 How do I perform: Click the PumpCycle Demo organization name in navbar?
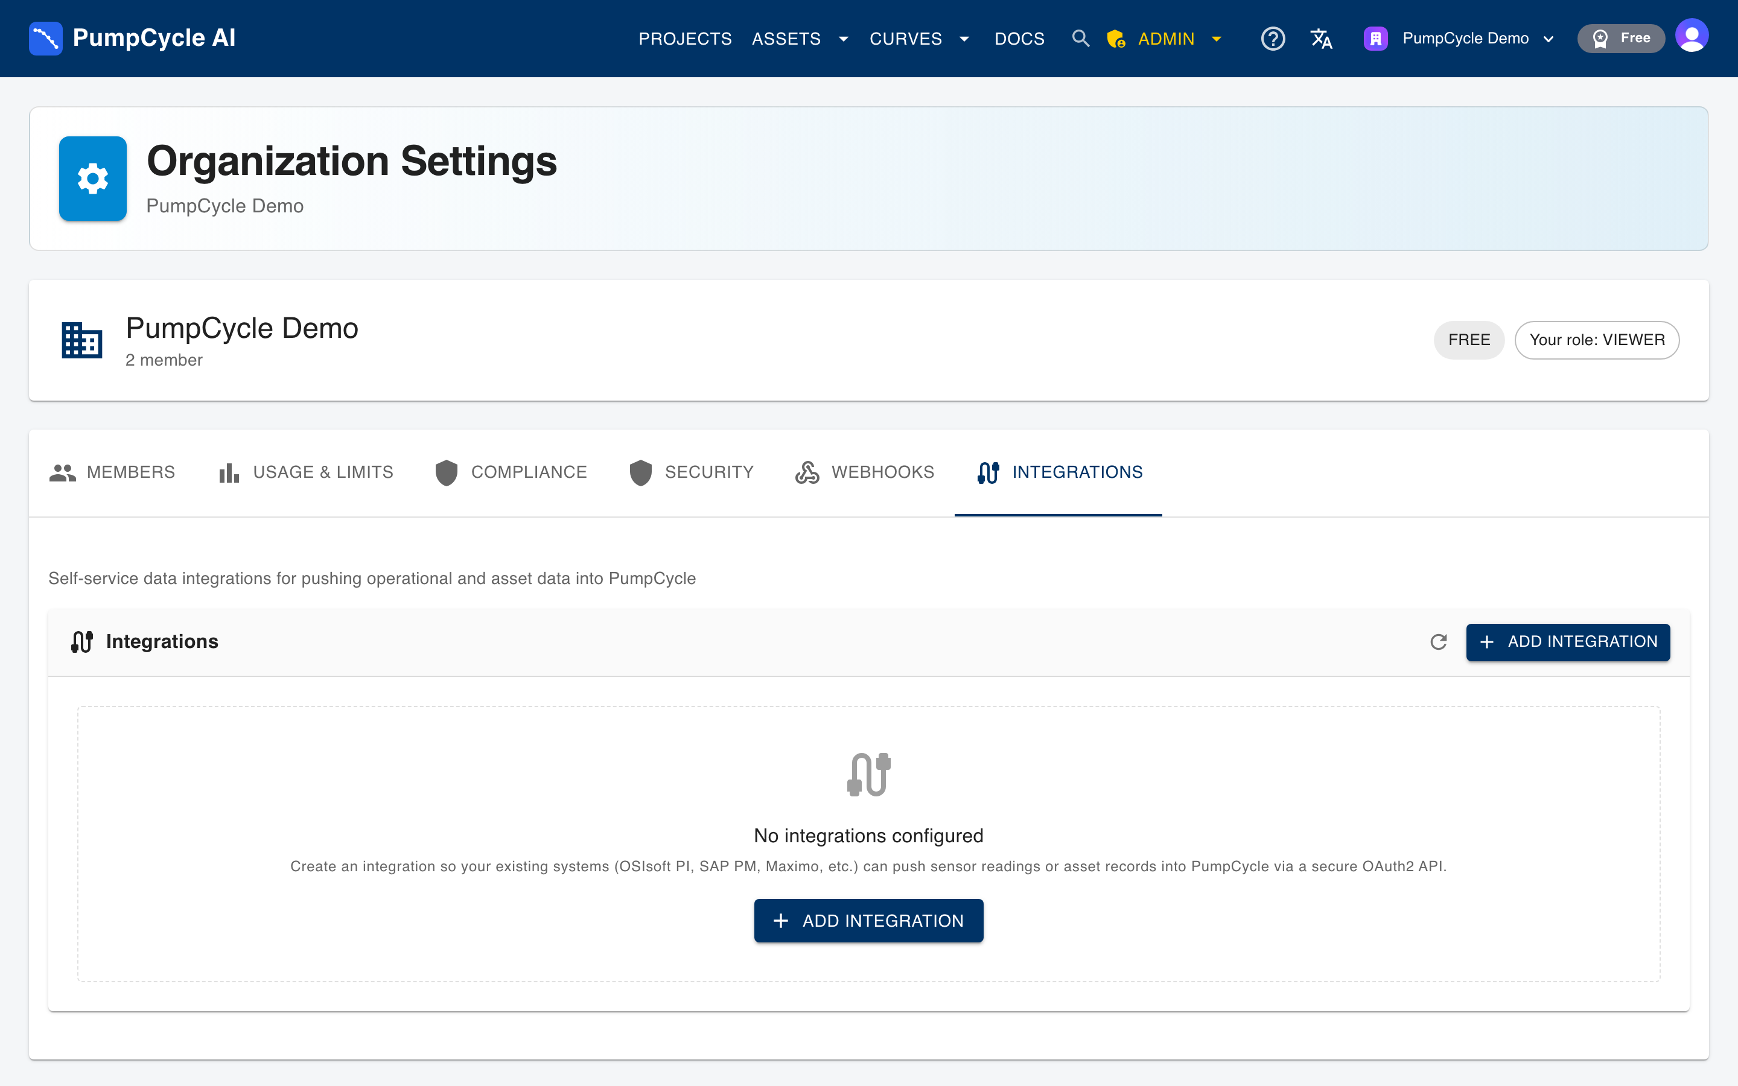1465,39
